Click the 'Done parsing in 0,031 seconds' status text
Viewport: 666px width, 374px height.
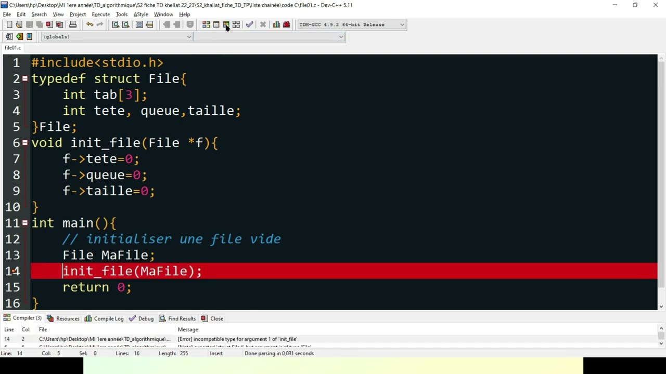[x=279, y=353]
